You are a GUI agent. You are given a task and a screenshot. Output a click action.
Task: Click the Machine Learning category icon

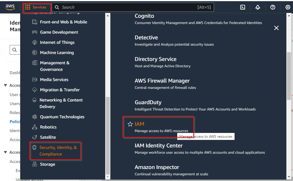(x=35, y=53)
